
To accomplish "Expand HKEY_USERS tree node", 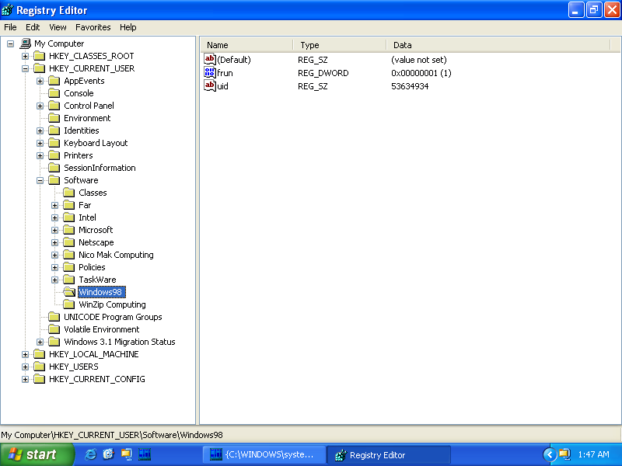I will coord(26,367).
